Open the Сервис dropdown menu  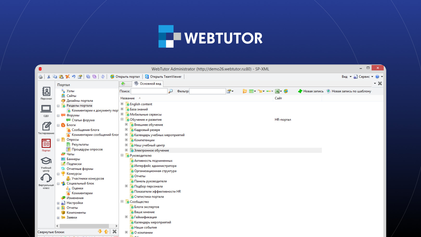(x=363, y=77)
